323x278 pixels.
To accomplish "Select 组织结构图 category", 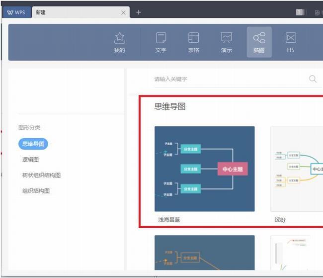I will click(36, 191).
